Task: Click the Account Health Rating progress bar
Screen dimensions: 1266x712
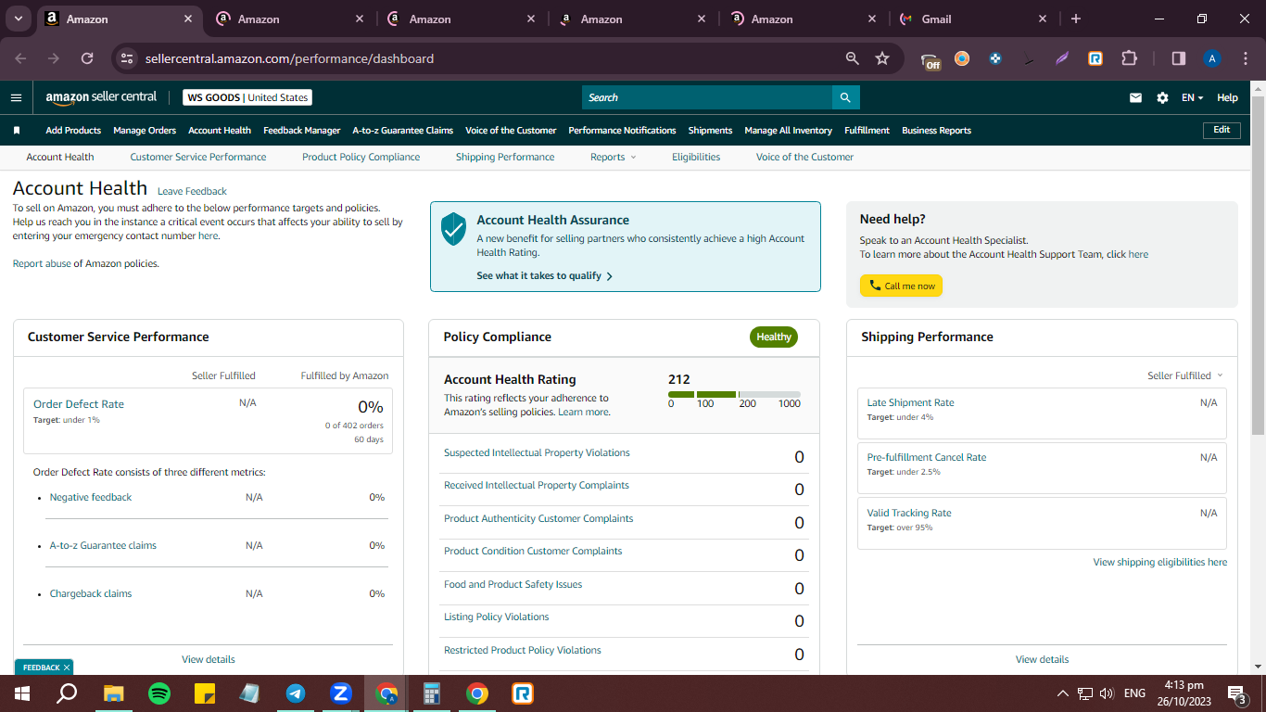Action: (734, 395)
